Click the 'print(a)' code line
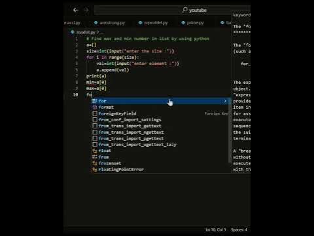Screen dimensions: 314x236 point(96,76)
